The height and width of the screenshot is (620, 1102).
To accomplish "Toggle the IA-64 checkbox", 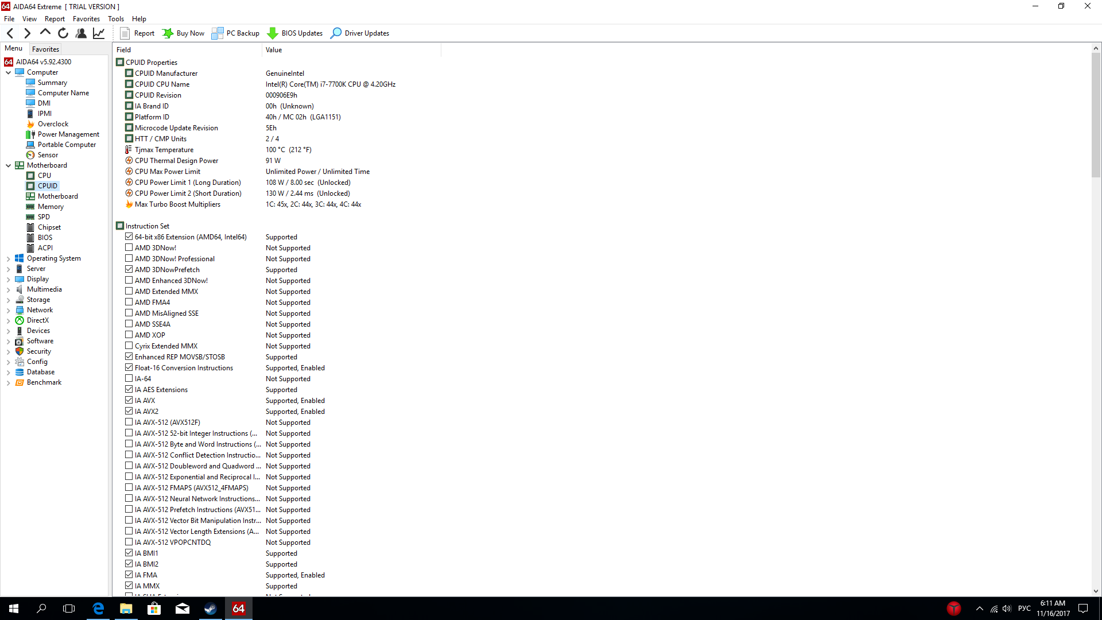I will point(129,378).
